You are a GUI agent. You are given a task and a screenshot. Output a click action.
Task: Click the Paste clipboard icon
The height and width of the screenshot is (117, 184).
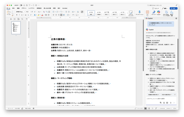tap(8, 12)
